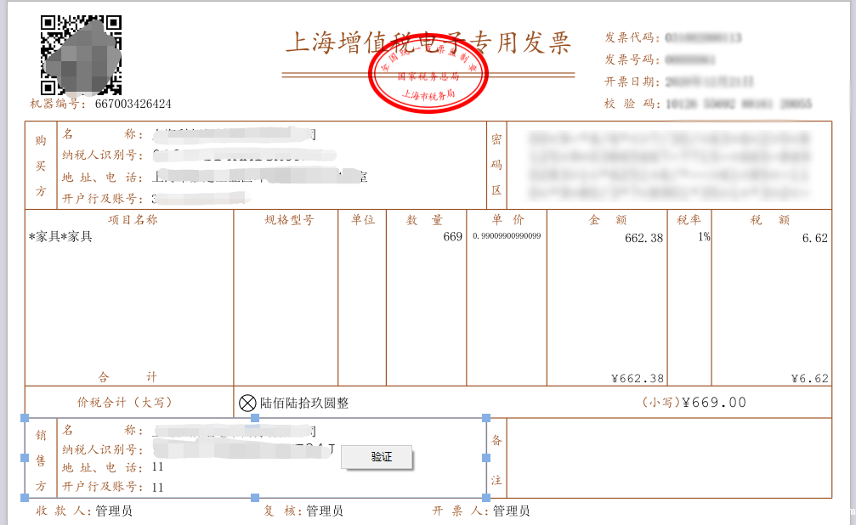
Task: Click the 备注 remarks label cell
Action: click(x=496, y=459)
